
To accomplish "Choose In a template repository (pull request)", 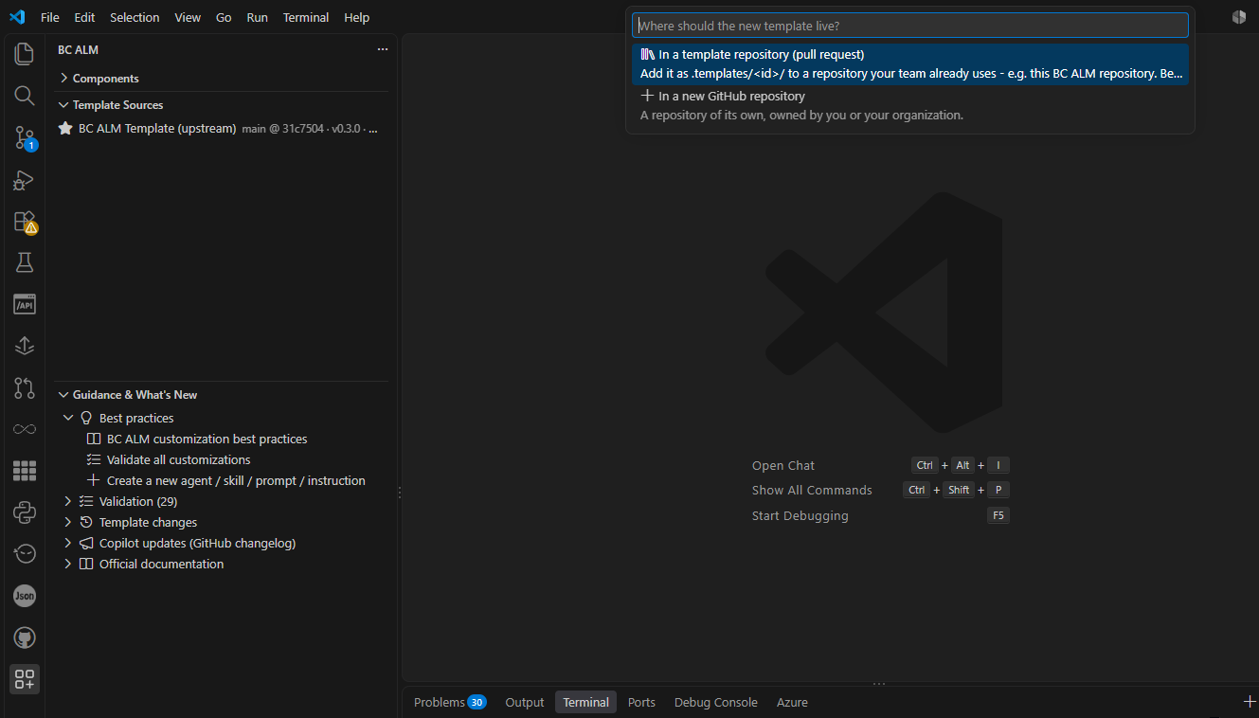I will pyautogui.click(x=909, y=64).
